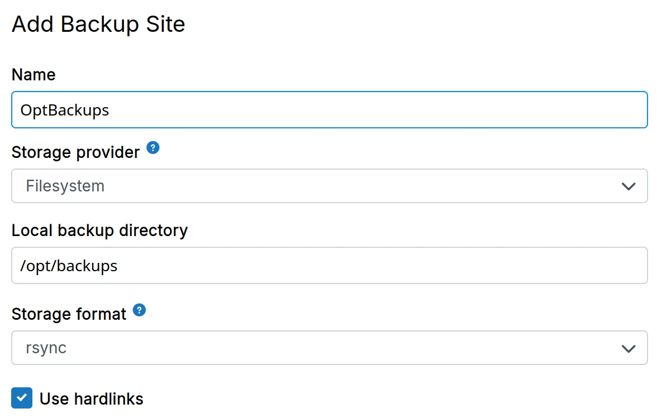Image resolution: width=657 pixels, height=418 pixels.
Task: Click the 'Use hardlinks' label text
Action: [92, 399]
